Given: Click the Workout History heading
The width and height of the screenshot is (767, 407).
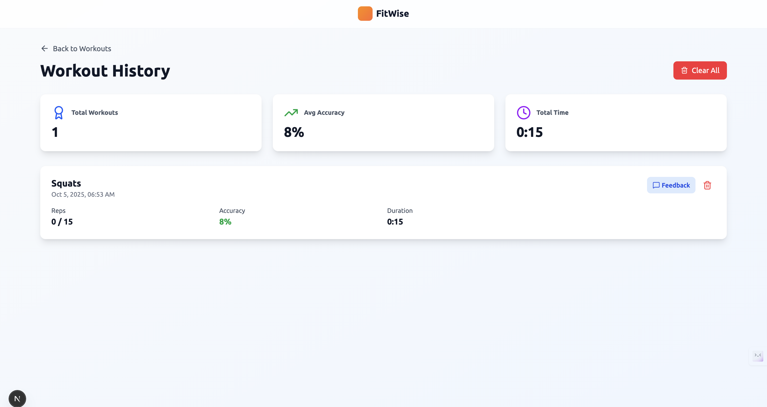Looking at the screenshot, I should click(105, 71).
